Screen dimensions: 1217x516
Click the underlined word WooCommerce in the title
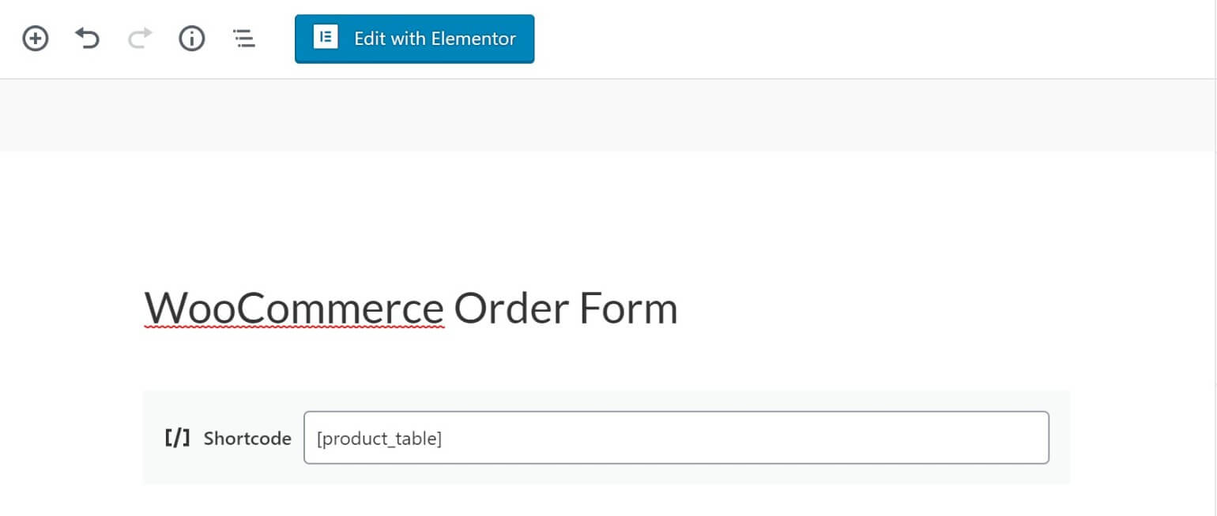coord(293,308)
